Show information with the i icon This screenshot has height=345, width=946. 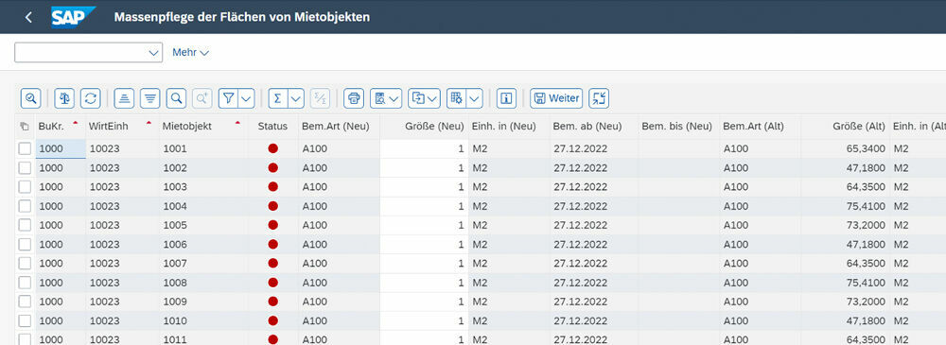[505, 98]
